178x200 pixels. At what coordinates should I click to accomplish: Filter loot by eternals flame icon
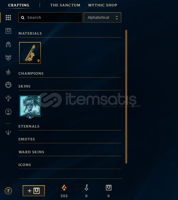8,72
